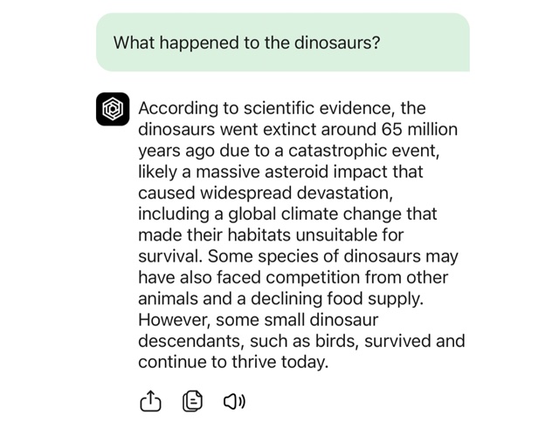This screenshot has height=421, width=559.
Task: Click the question text "What happened to the dinosaurs?"
Action: click(x=247, y=43)
